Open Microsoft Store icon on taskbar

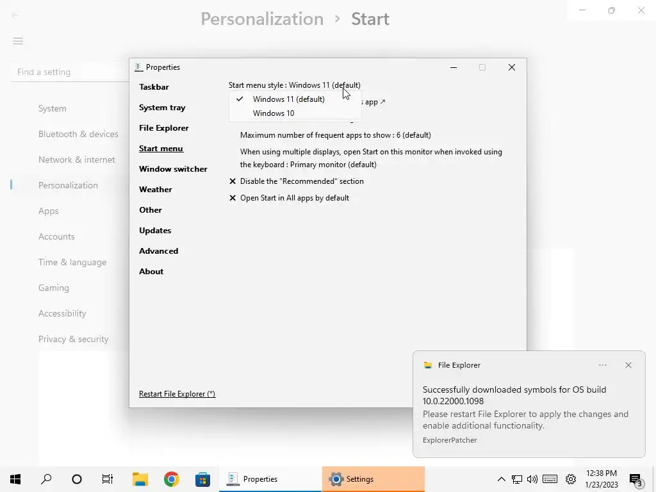[x=202, y=479]
